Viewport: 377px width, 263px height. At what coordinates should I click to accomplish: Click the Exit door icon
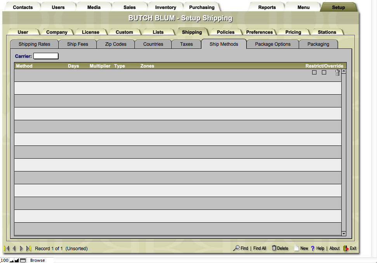coord(346,248)
